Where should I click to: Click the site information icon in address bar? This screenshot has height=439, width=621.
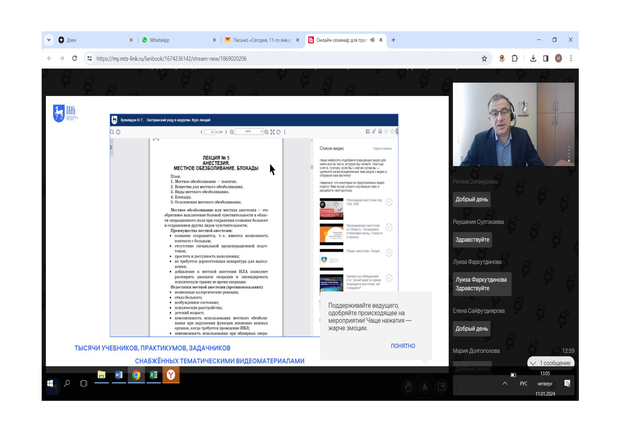coord(90,58)
